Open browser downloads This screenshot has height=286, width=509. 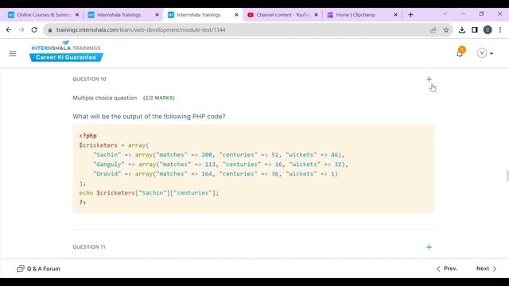click(462, 30)
